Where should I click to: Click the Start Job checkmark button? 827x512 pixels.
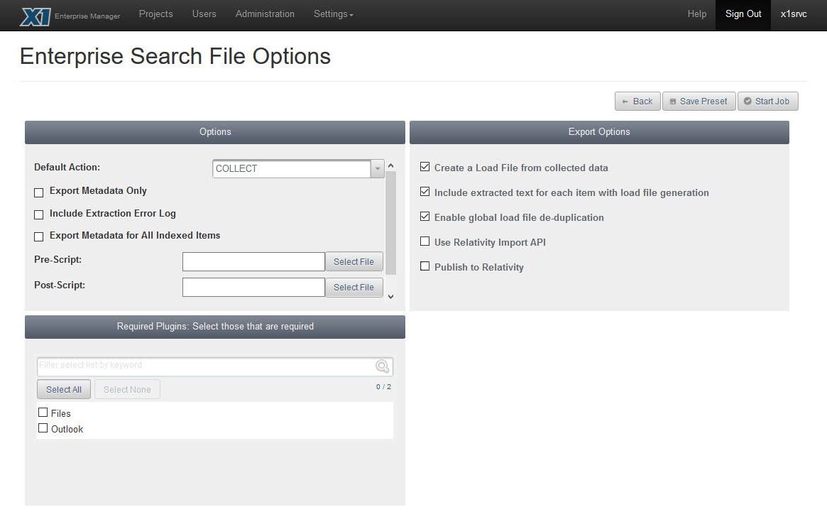point(767,102)
